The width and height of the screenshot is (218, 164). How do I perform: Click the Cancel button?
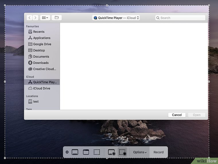coord(177,115)
